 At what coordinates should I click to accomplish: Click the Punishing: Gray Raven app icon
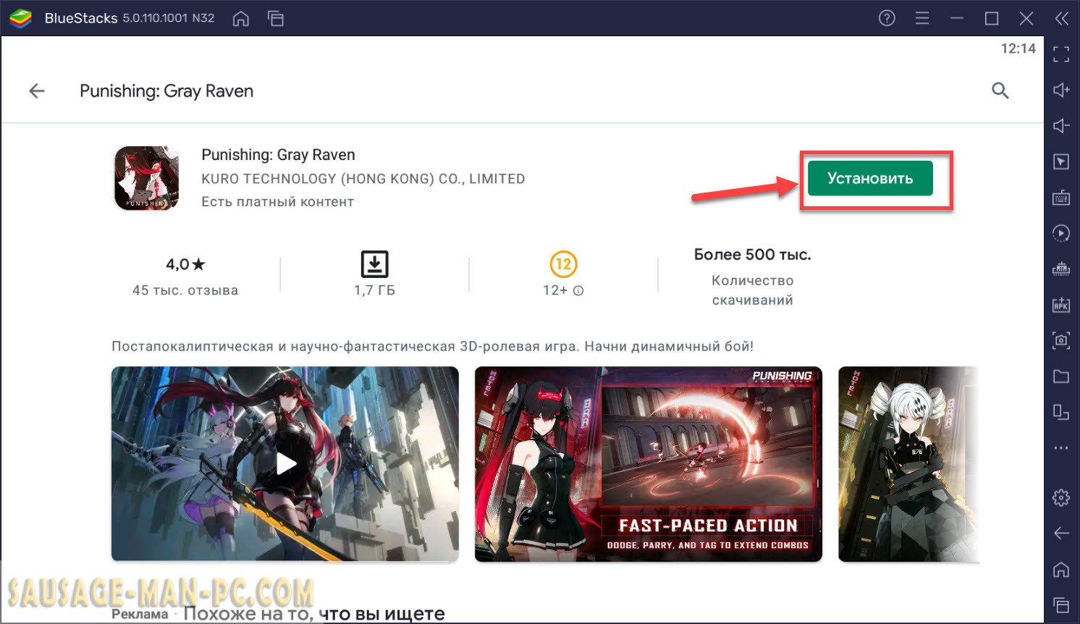pos(147,178)
